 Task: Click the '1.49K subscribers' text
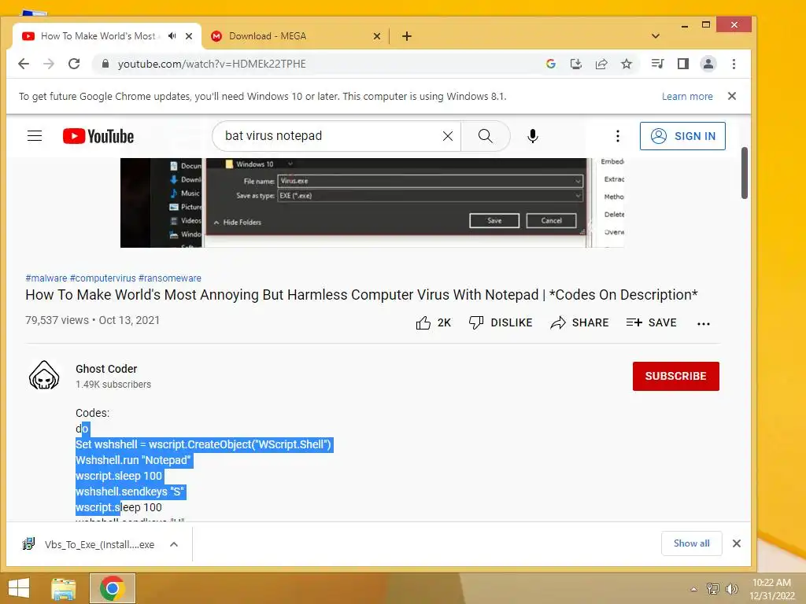(x=113, y=384)
